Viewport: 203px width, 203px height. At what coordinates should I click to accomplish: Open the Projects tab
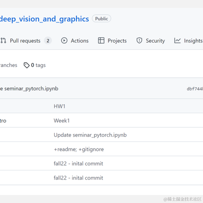(x=117, y=41)
